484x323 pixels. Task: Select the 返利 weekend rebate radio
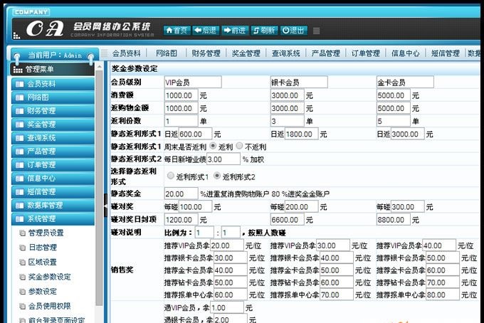(213, 146)
